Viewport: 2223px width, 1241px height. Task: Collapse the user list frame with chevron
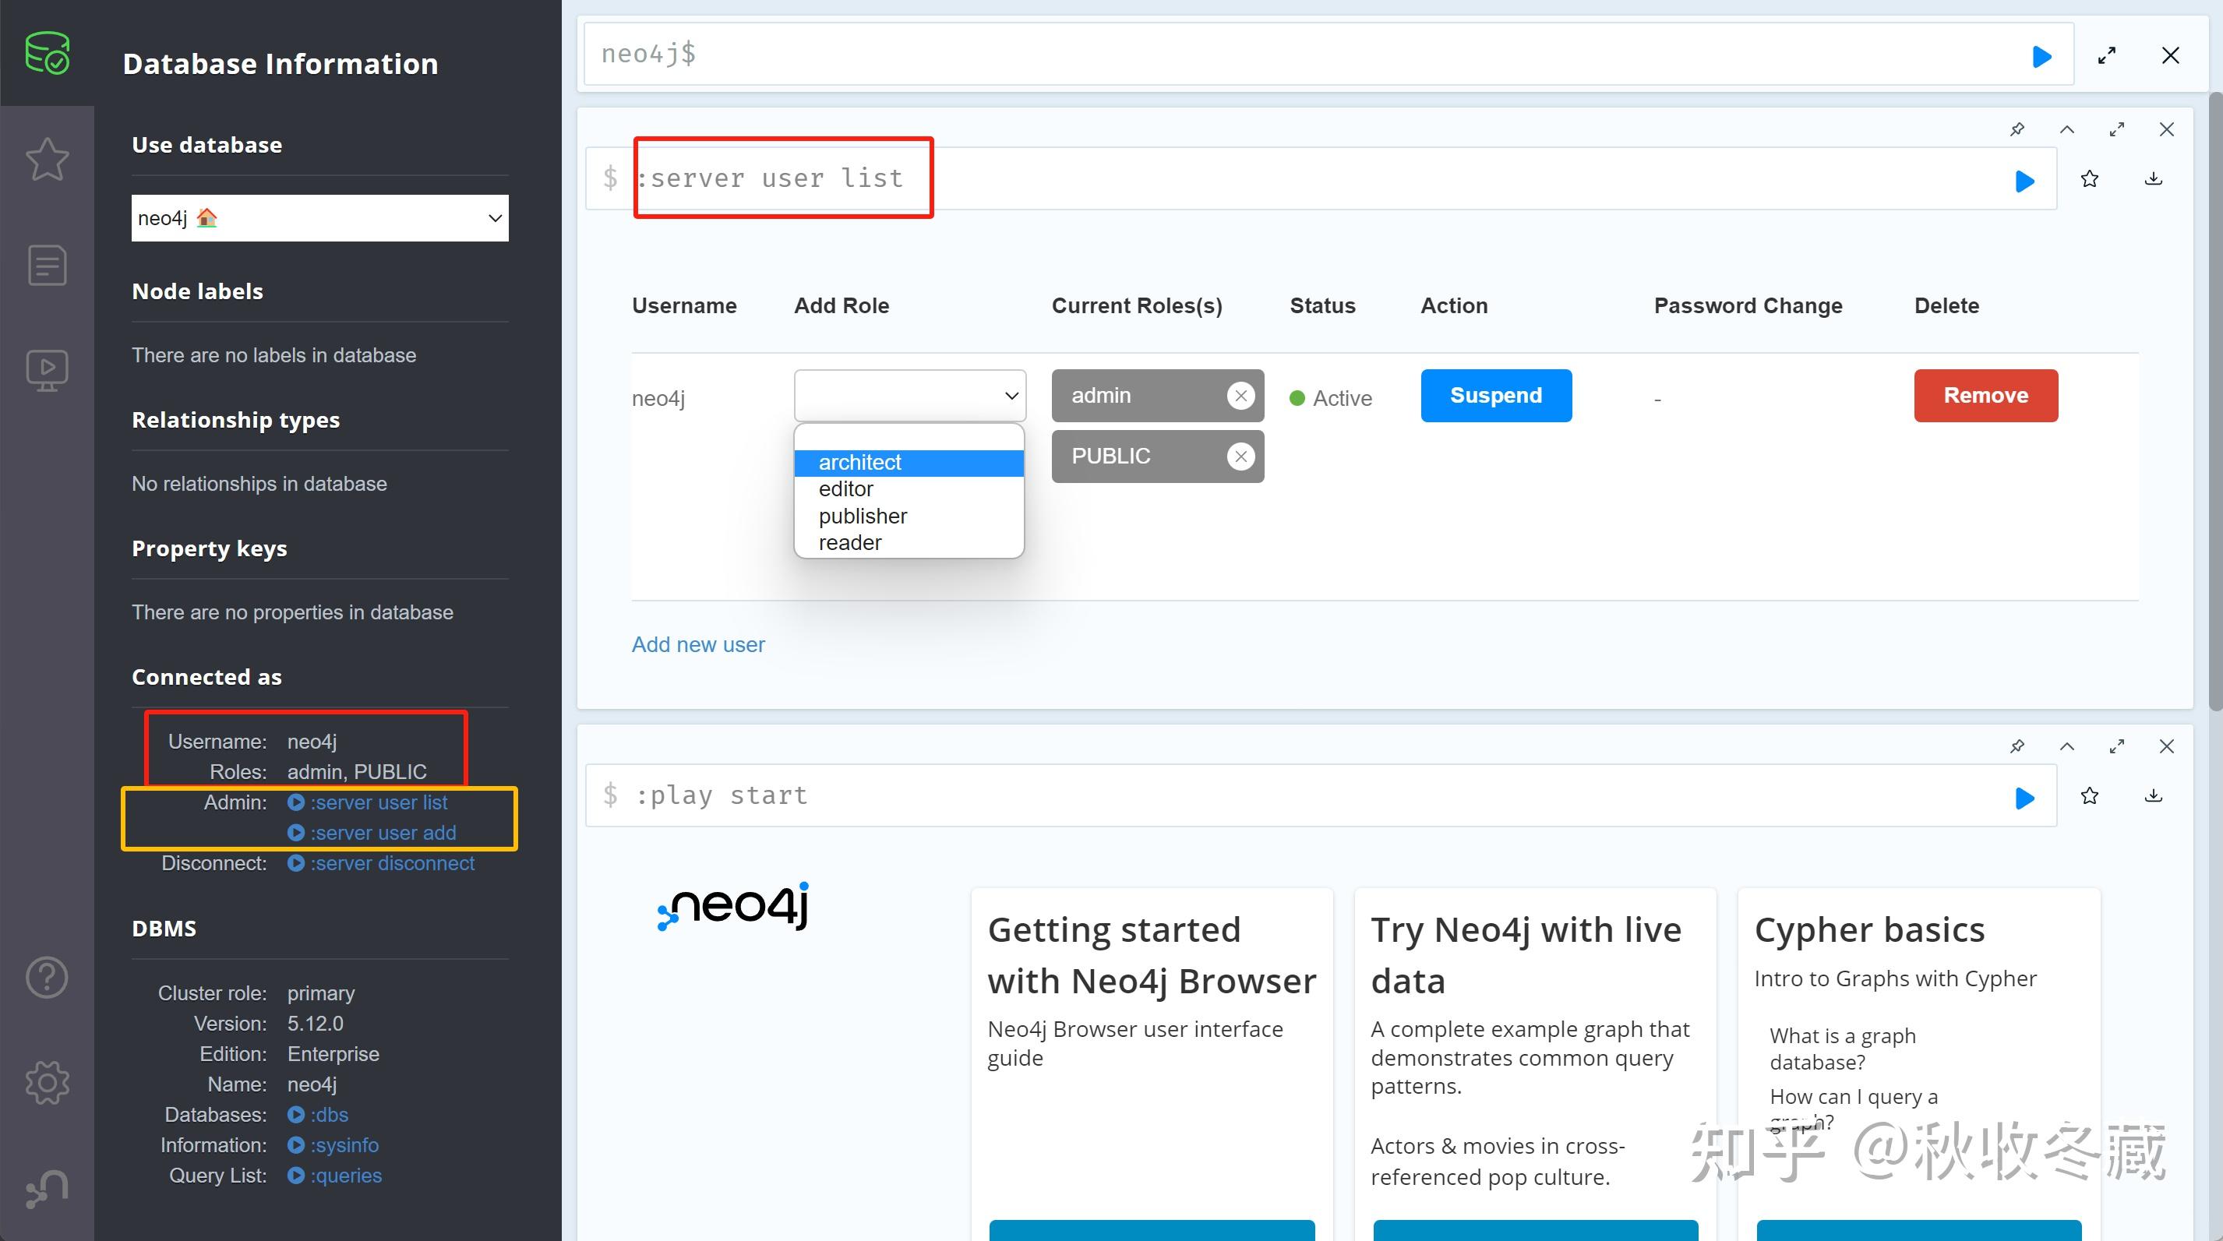[2067, 129]
